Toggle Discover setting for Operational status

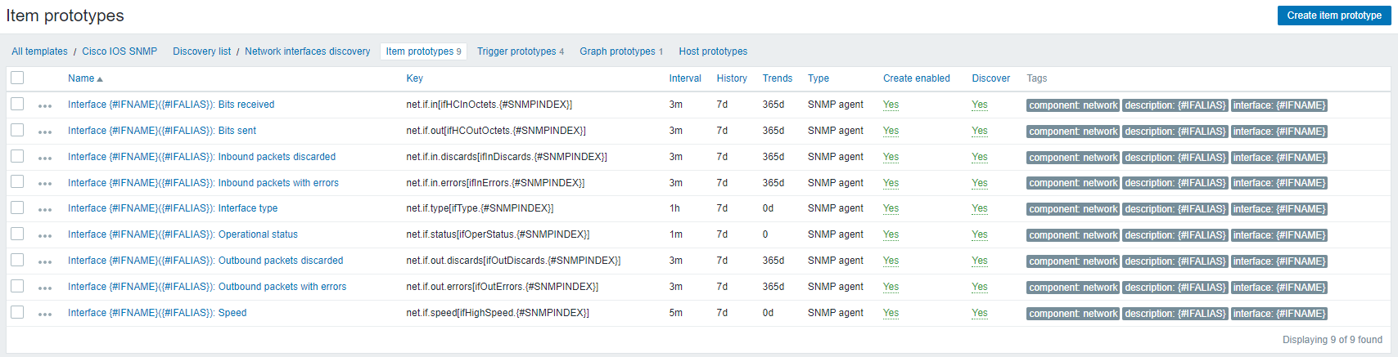pos(979,234)
